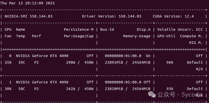Viewport: 209px width, 103px height.
Task: Click the Name column header
Action: 20,29
